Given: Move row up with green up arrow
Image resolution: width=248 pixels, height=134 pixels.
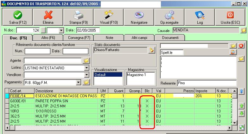Looking at the screenshot, I should 241,106.
